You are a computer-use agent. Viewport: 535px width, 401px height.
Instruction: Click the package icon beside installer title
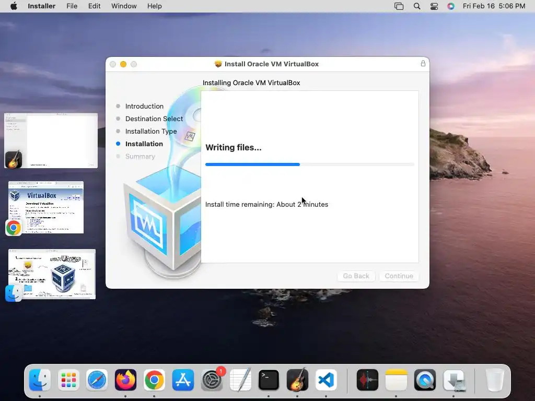pos(218,64)
